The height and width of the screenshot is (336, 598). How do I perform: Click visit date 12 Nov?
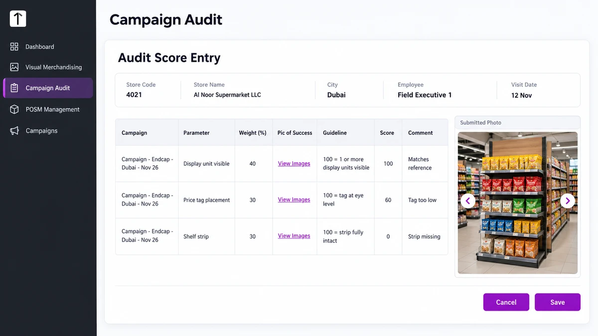(521, 95)
